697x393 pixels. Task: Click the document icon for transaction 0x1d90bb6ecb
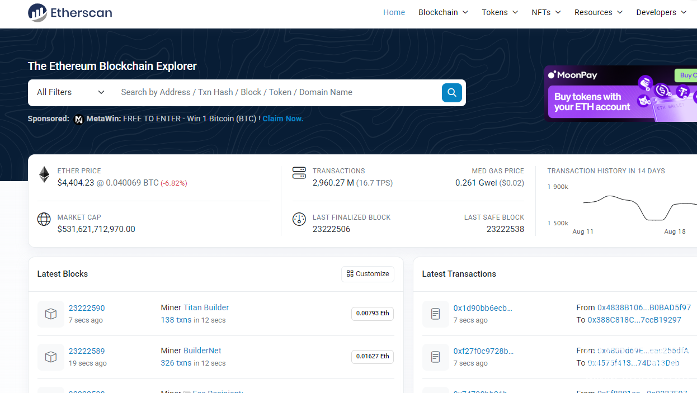[435, 314]
